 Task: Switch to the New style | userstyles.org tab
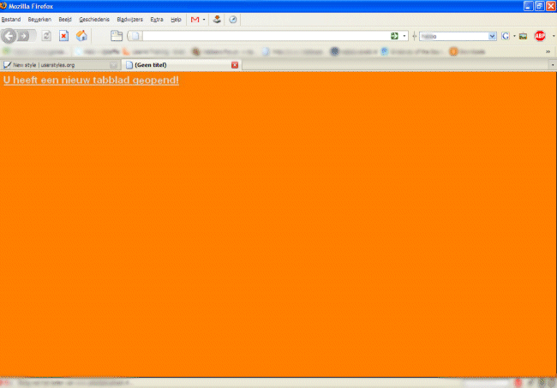pos(60,65)
